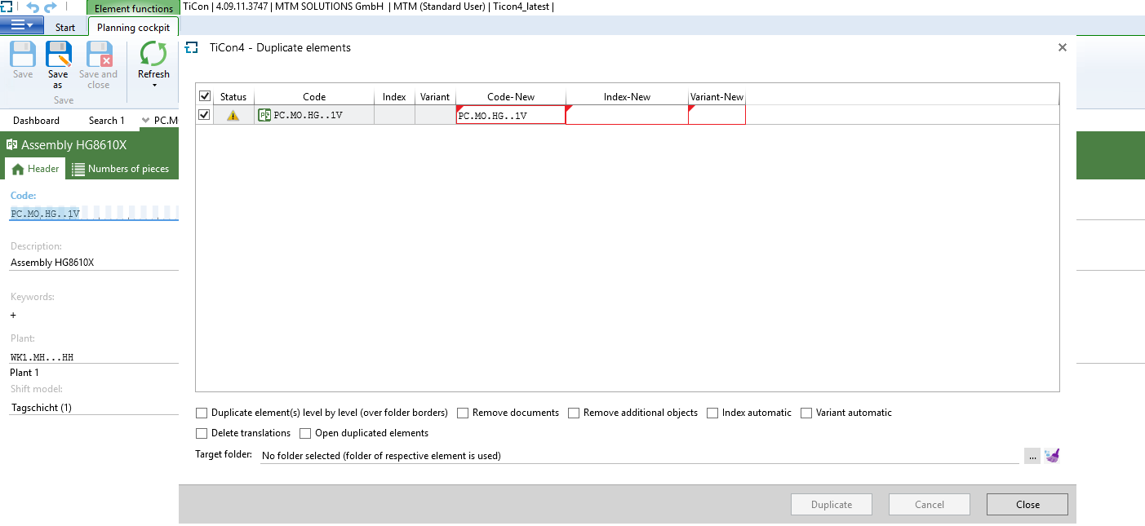
Task: Click the undo arrow in title bar
Action: [x=33, y=7]
